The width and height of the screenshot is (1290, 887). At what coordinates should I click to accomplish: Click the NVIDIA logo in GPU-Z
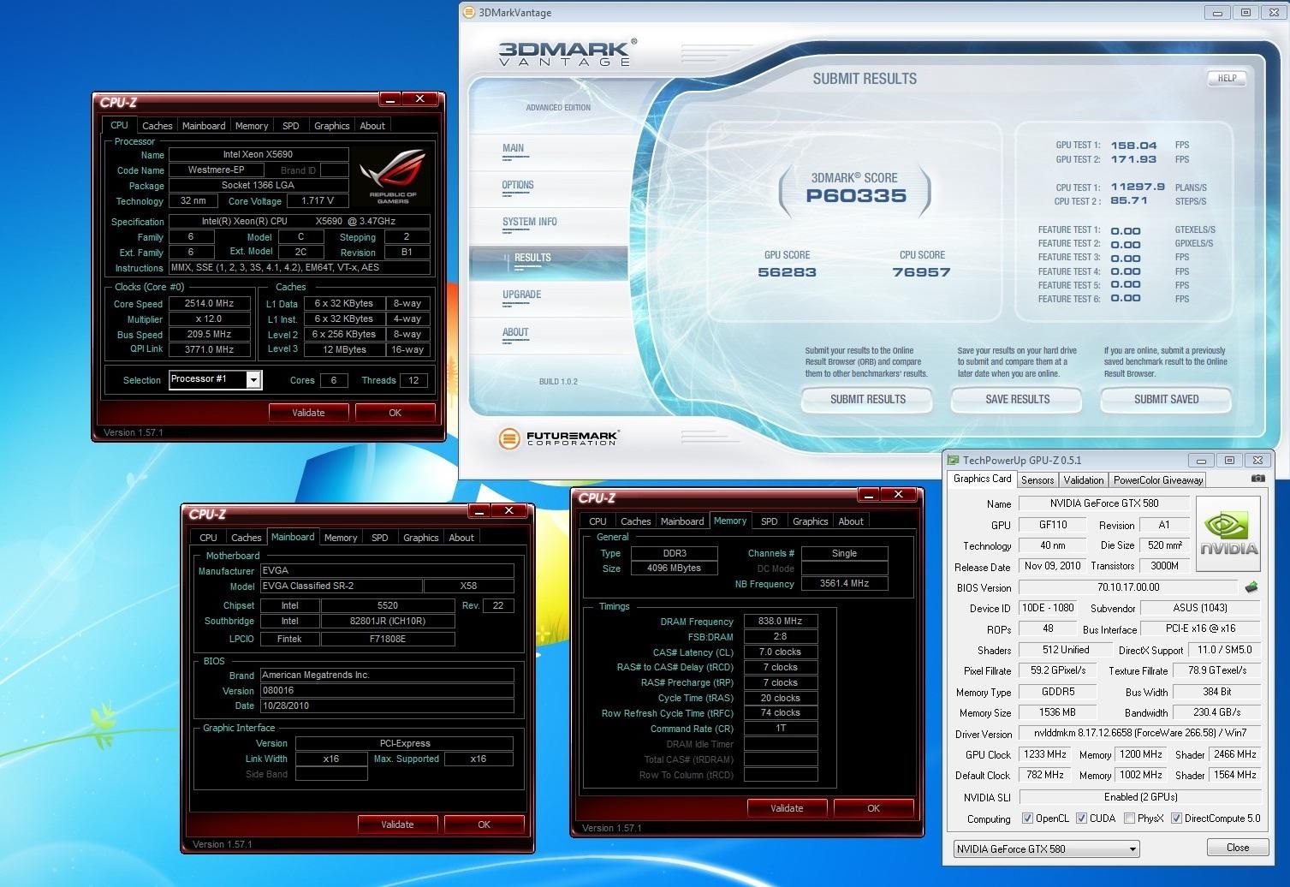(x=1228, y=535)
